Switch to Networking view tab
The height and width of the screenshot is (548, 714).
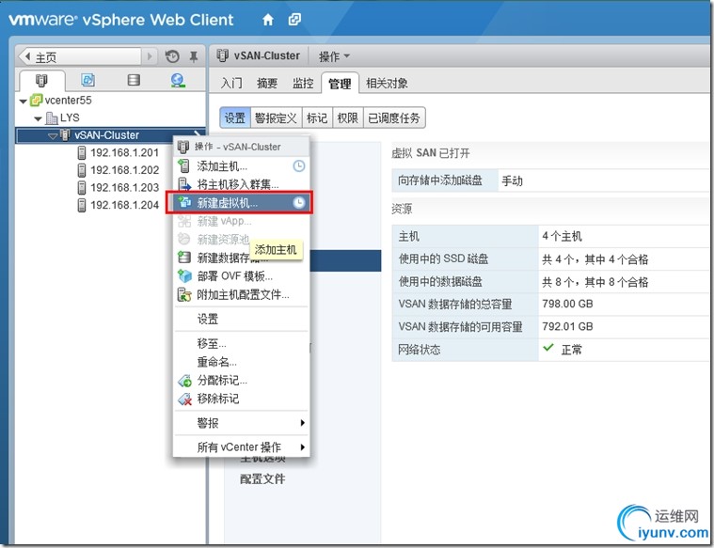(178, 81)
